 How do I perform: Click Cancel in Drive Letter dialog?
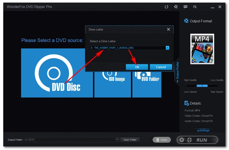click(x=161, y=67)
